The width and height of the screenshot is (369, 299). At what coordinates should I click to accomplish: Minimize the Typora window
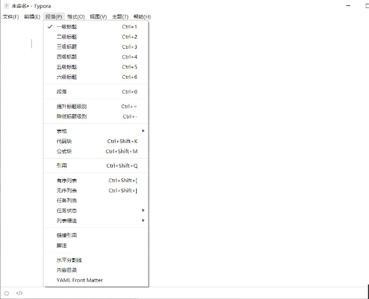coord(348,6)
